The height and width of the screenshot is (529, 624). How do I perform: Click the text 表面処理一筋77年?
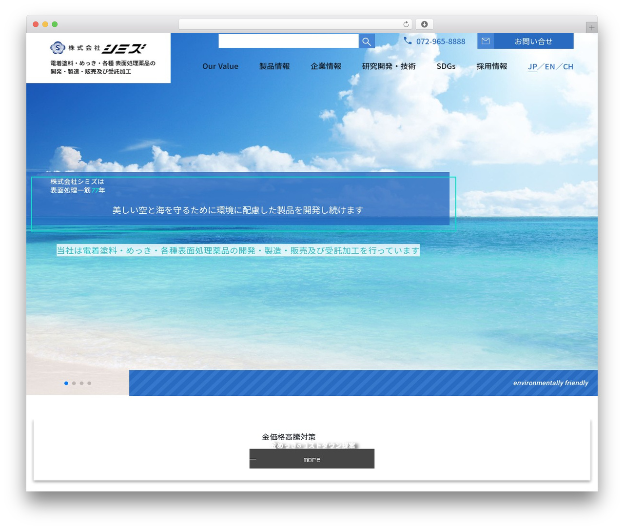click(78, 190)
